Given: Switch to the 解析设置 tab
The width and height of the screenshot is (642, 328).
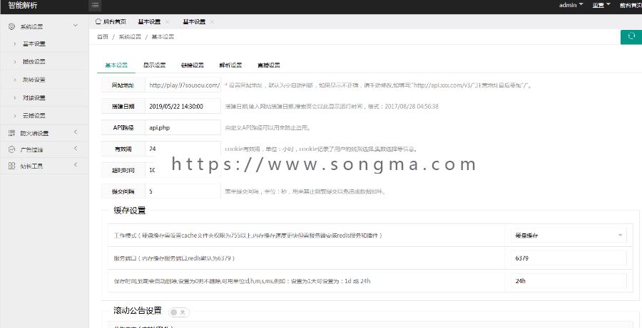Looking at the screenshot, I should (230, 65).
